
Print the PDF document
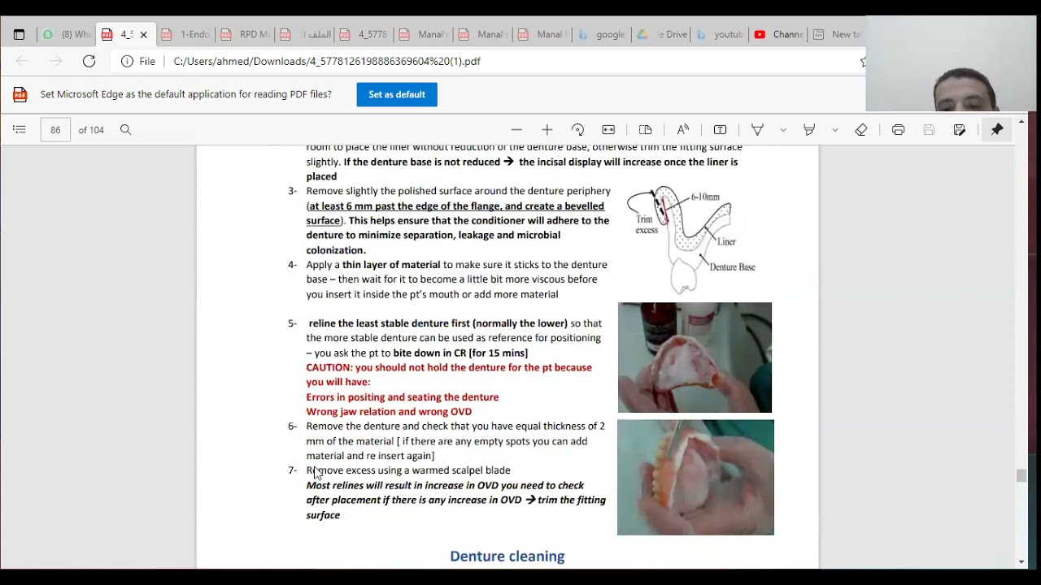(898, 130)
